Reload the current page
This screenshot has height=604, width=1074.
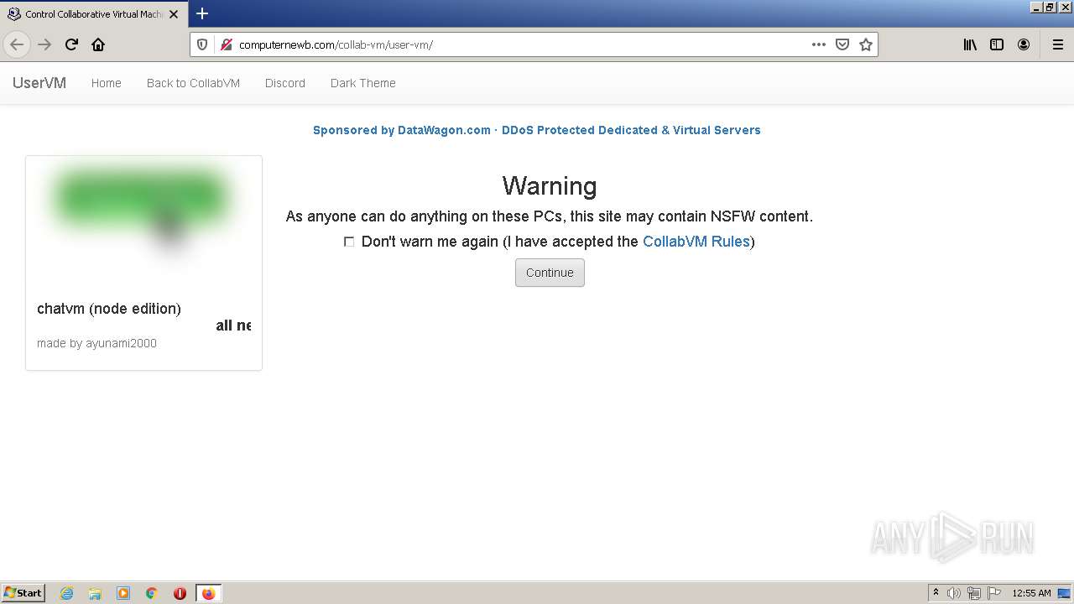coord(71,44)
